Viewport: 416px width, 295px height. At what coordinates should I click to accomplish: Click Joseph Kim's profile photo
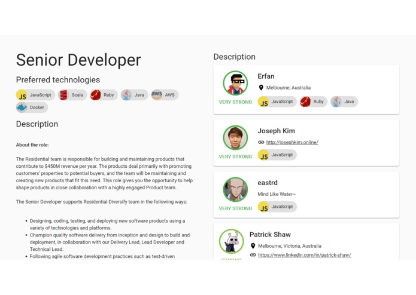[x=235, y=137]
